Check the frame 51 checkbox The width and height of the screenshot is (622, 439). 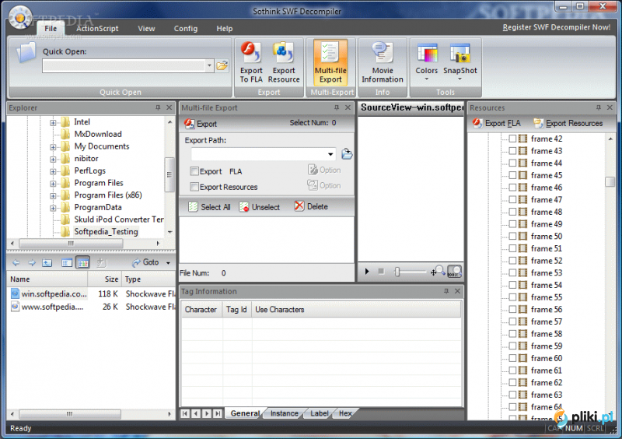click(512, 248)
